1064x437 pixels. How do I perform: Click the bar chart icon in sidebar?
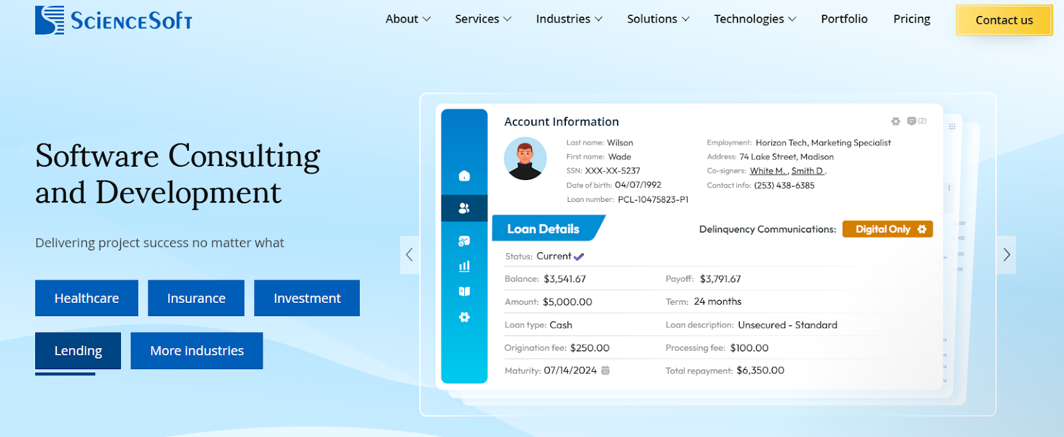pos(464,266)
